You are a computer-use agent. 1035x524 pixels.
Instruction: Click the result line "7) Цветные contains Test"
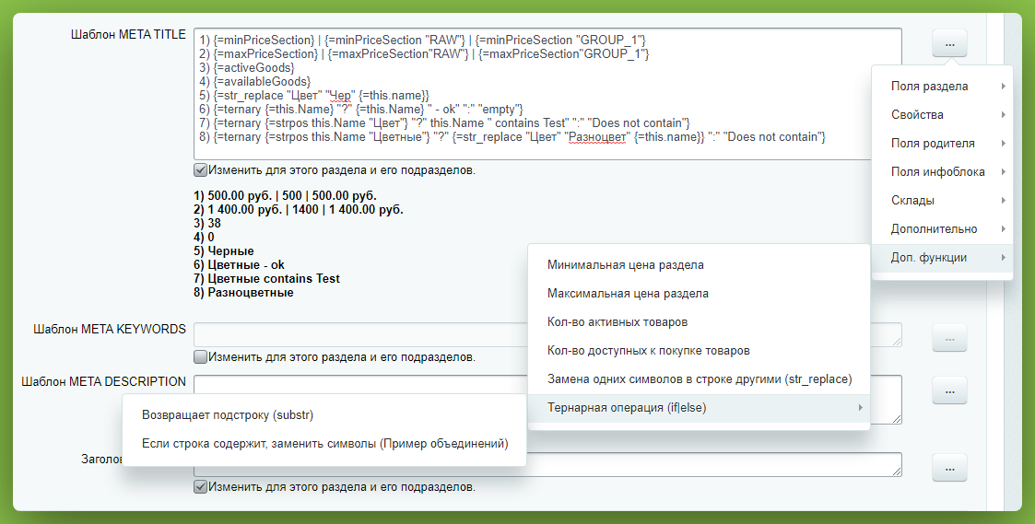pos(266,278)
